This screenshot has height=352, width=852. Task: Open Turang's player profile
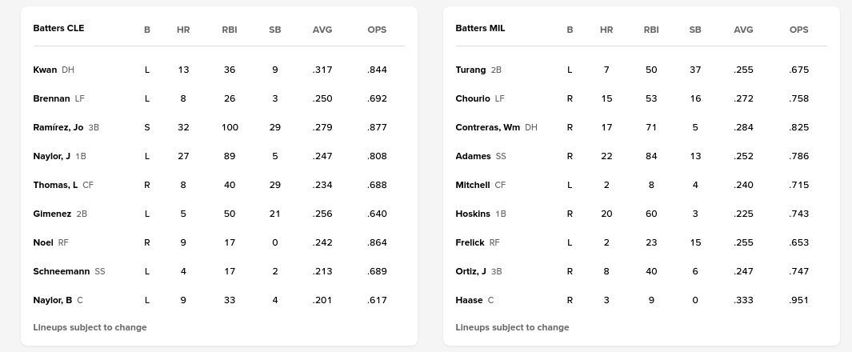click(470, 70)
